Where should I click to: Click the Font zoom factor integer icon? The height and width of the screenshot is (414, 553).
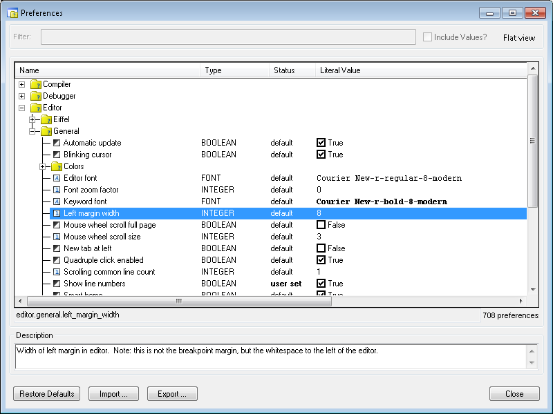point(57,190)
